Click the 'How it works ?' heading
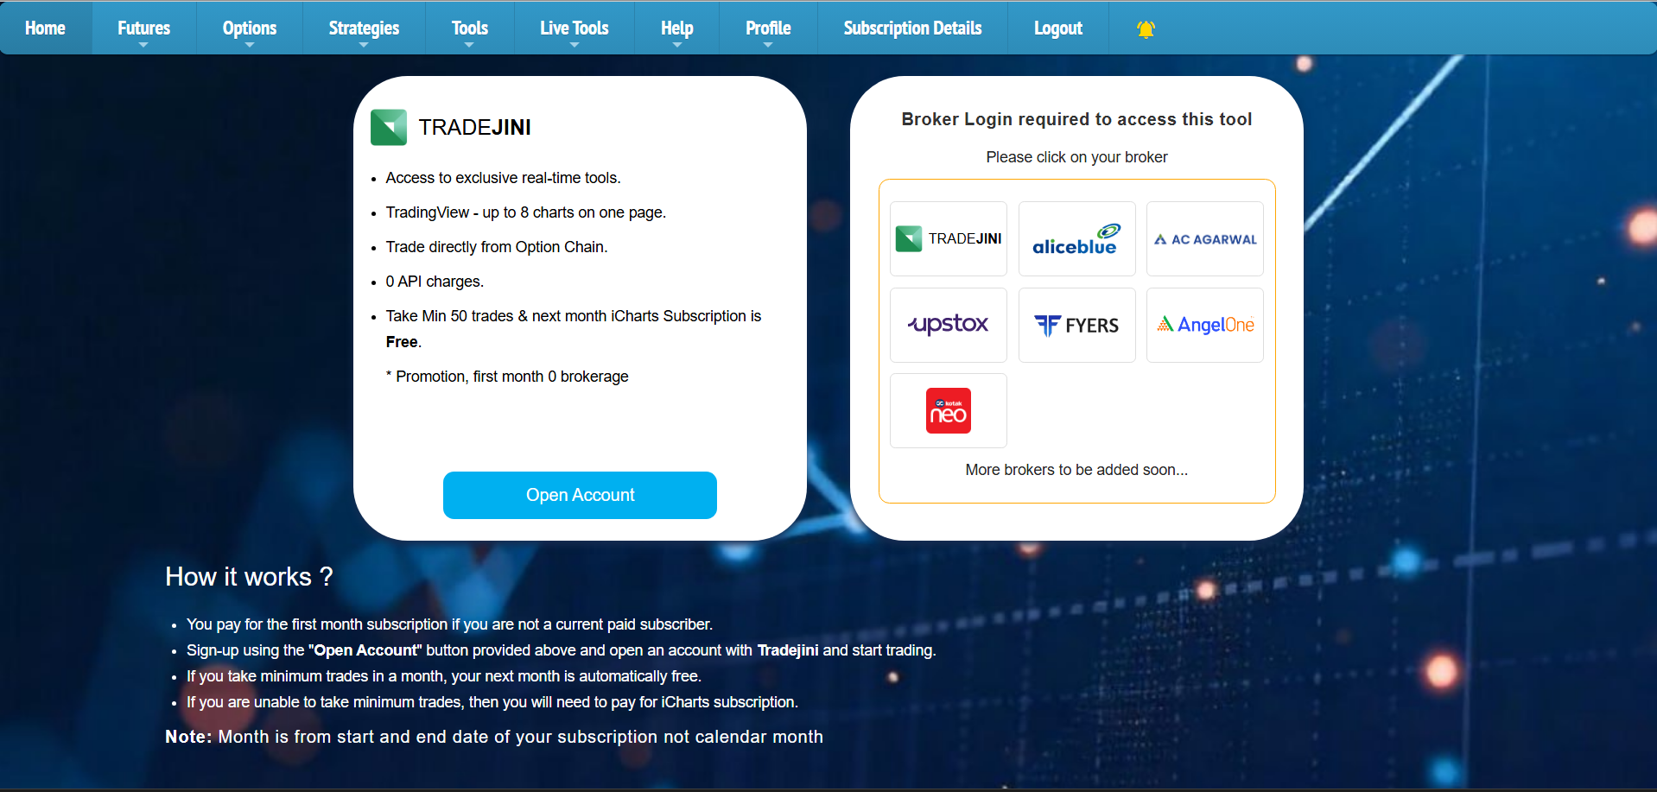This screenshot has width=1657, height=792. pyautogui.click(x=249, y=576)
